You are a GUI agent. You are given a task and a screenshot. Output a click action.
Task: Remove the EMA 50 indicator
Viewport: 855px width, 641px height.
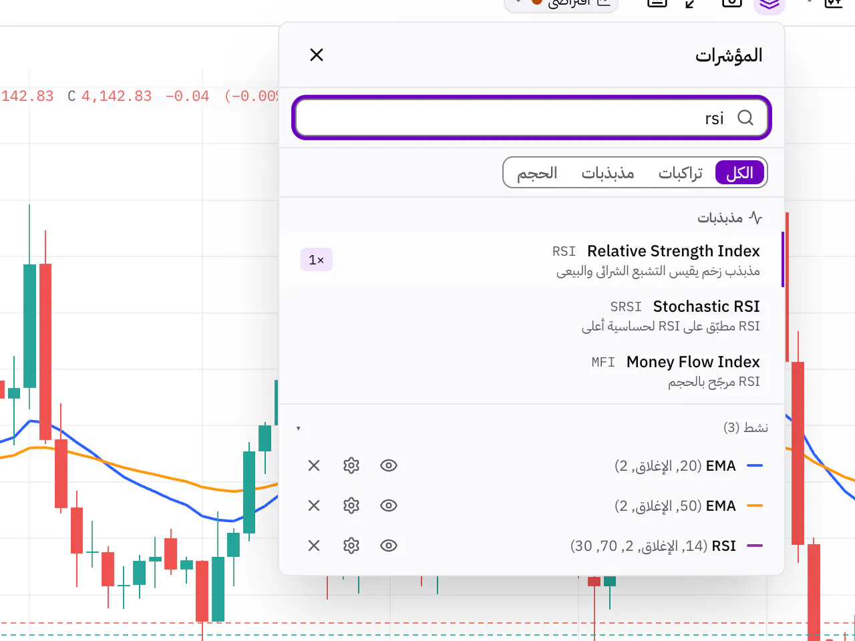[314, 505]
